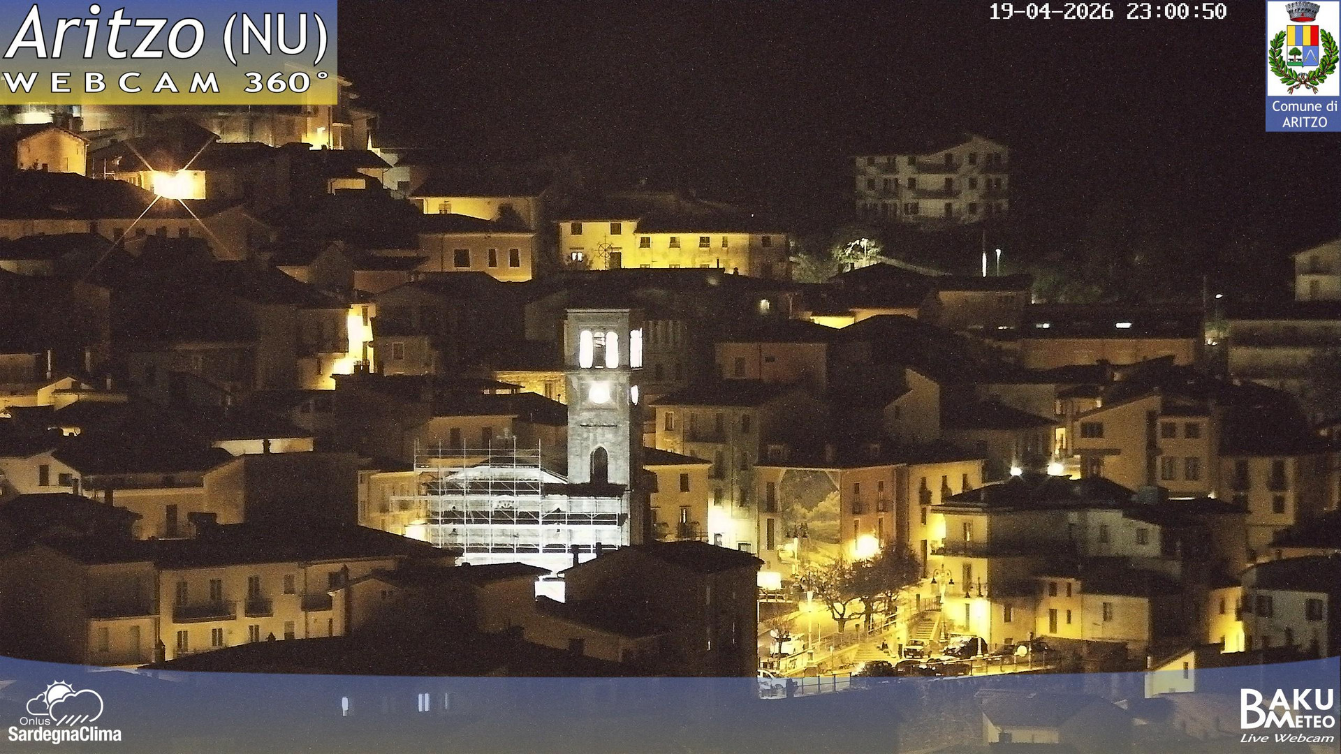Viewport: 1341px width, 754px height.
Task: Click the glowing street lamp beside plaza trees
Action: (865, 545)
